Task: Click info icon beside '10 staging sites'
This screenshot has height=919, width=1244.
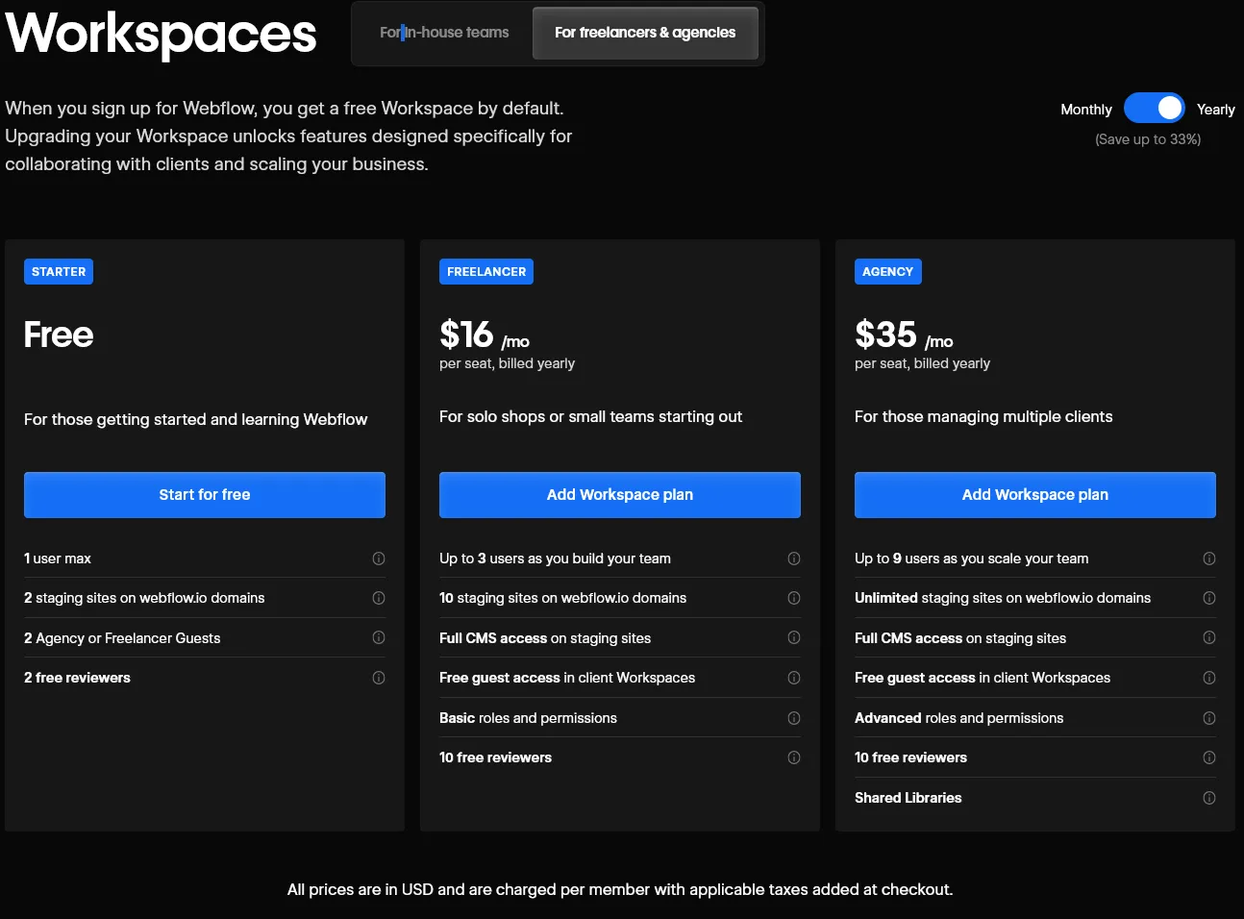Action: pos(794,598)
